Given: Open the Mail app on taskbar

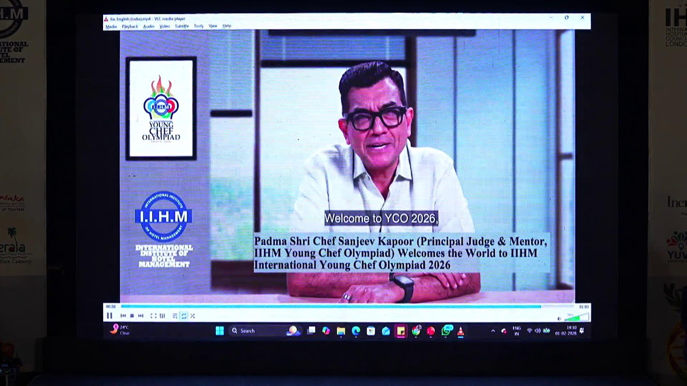Looking at the screenshot, I should point(386,331).
